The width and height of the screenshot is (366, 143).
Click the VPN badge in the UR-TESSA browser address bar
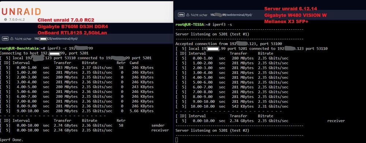tap(181, 15)
